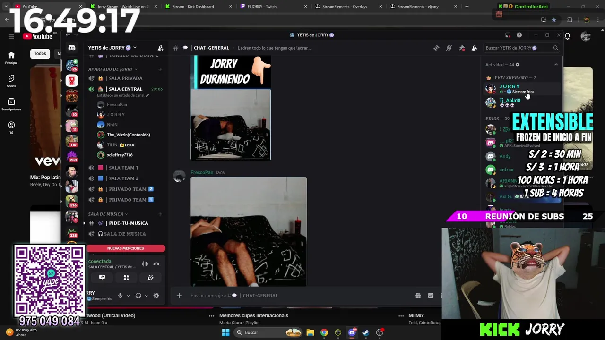Select xdjeffrey7776 in SALA CENTRAL voice users
Viewport: 605px width, 340px height.
(x=120, y=155)
